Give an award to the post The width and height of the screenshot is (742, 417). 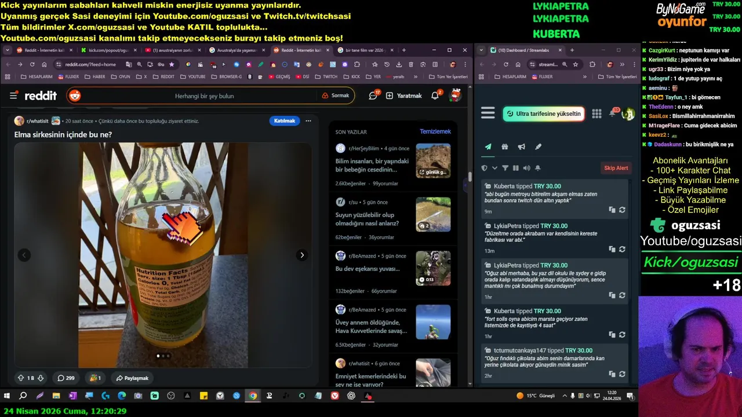click(x=95, y=378)
